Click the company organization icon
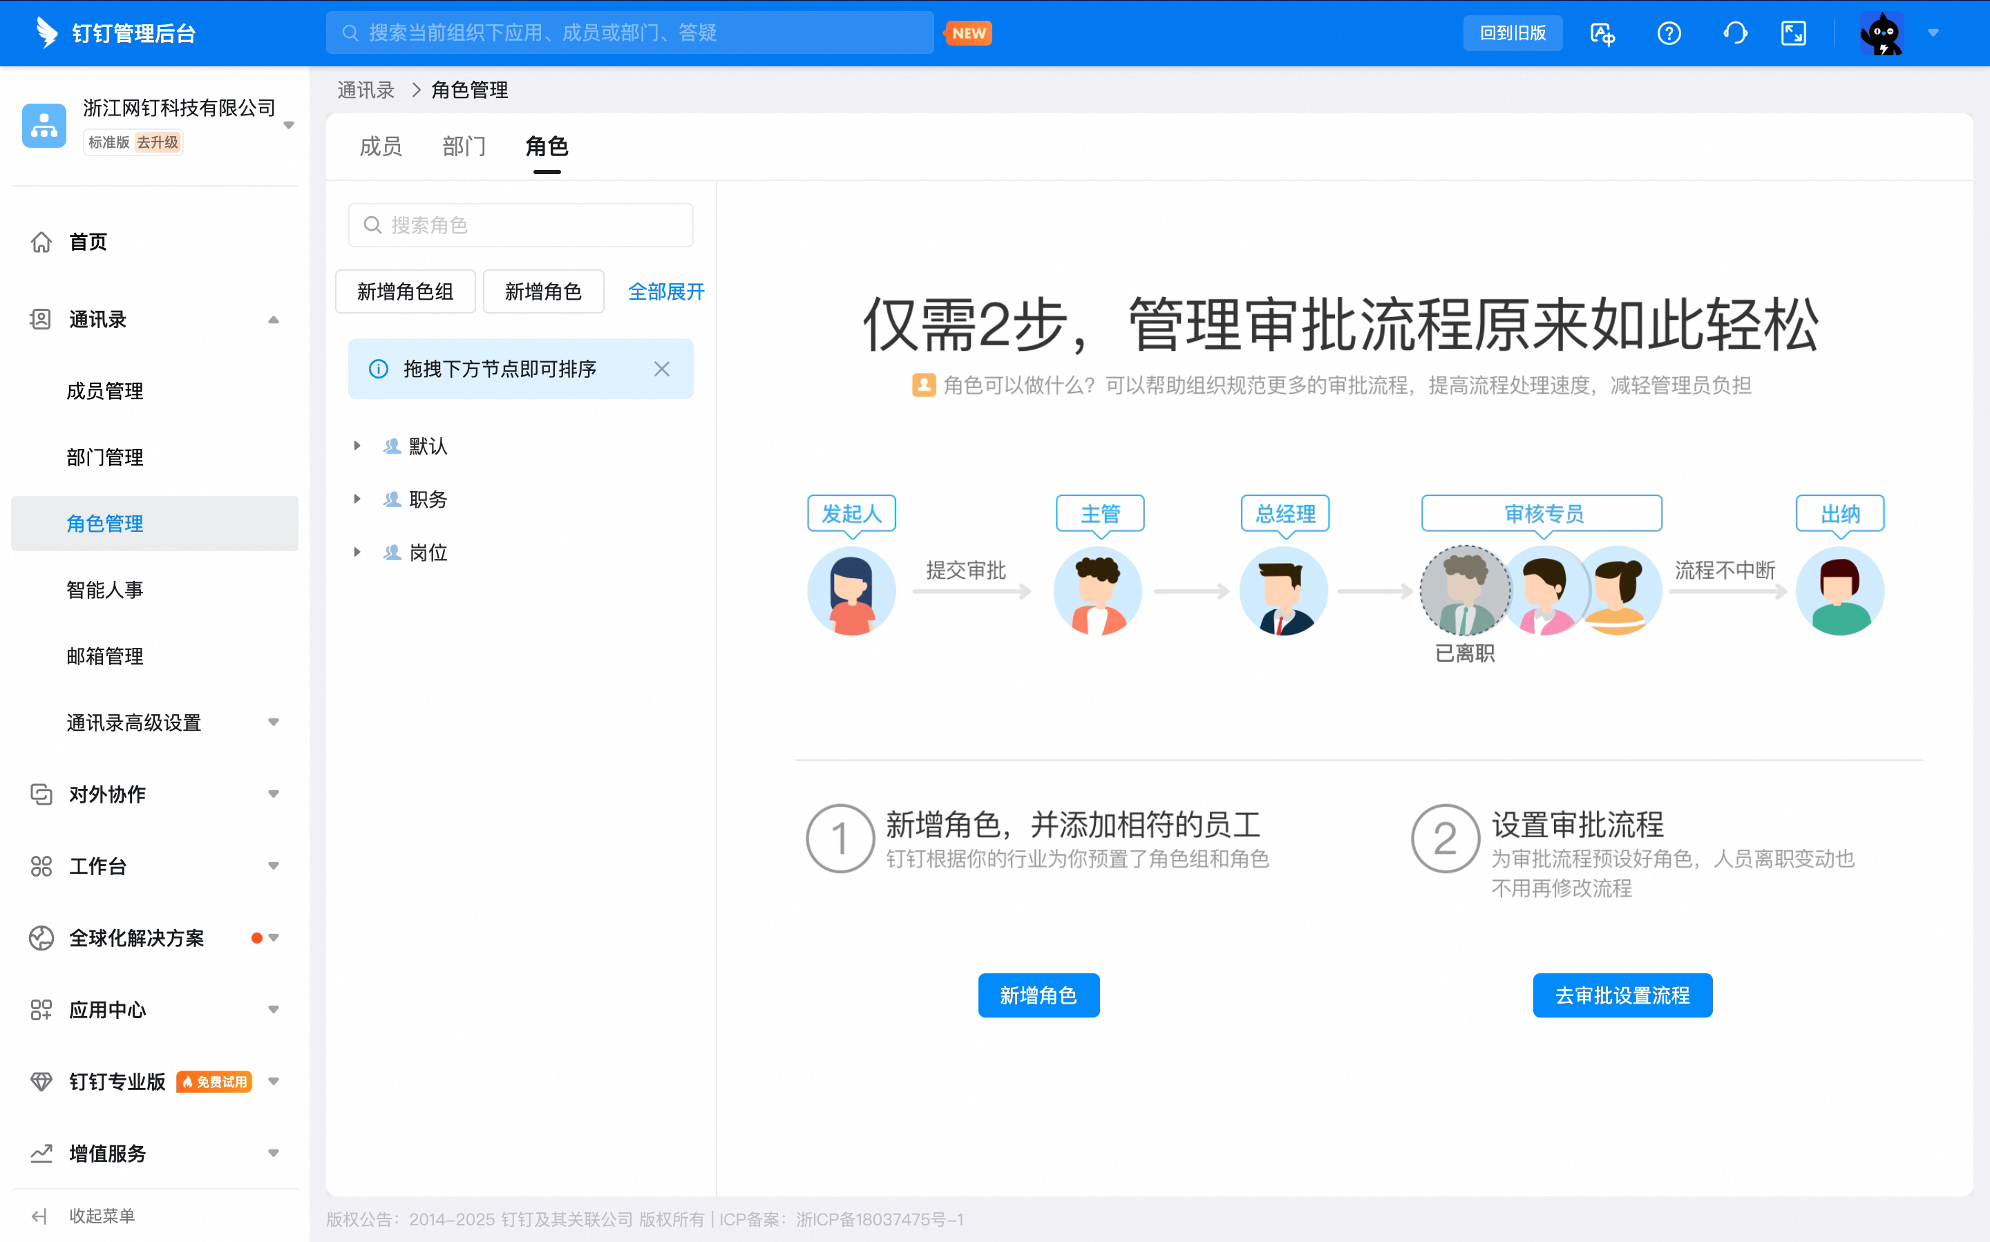 coord(44,125)
